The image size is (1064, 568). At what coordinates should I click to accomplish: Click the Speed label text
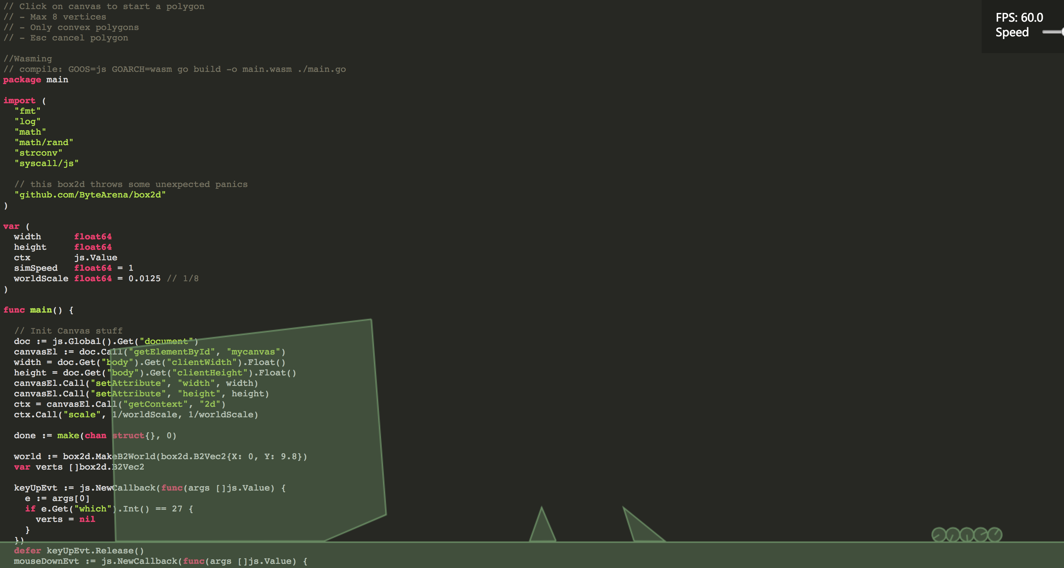point(1012,32)
